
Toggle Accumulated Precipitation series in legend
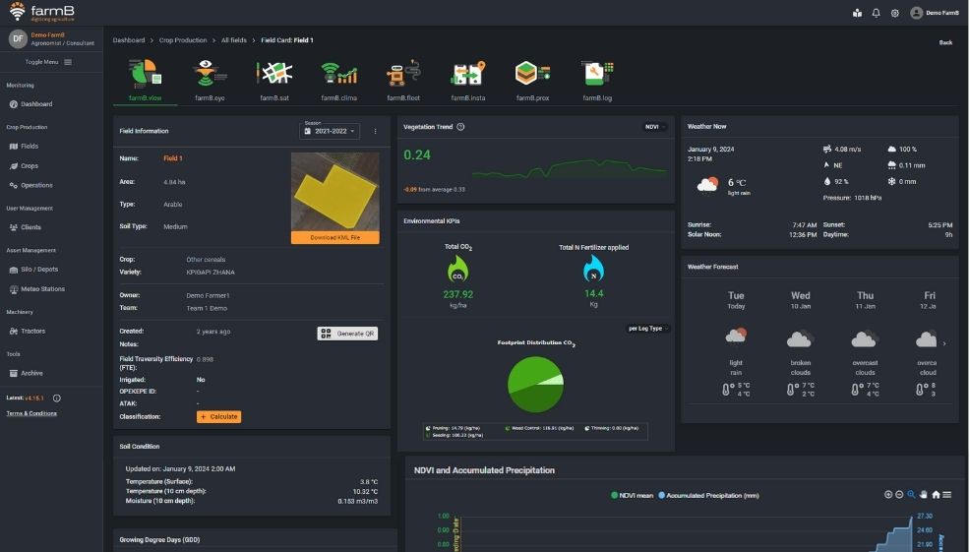(x=708, y=495)
